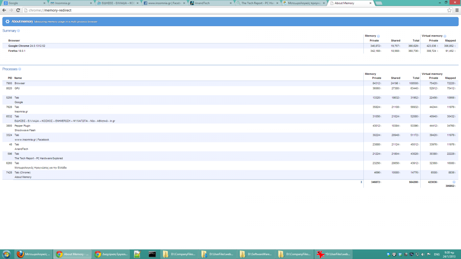Reload the current page
This screenshot has height=259, width=461.
(18, 10)
